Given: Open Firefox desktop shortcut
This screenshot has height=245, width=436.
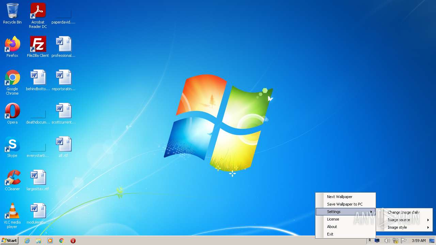Looking at the screenshot, I should [12, 47].
